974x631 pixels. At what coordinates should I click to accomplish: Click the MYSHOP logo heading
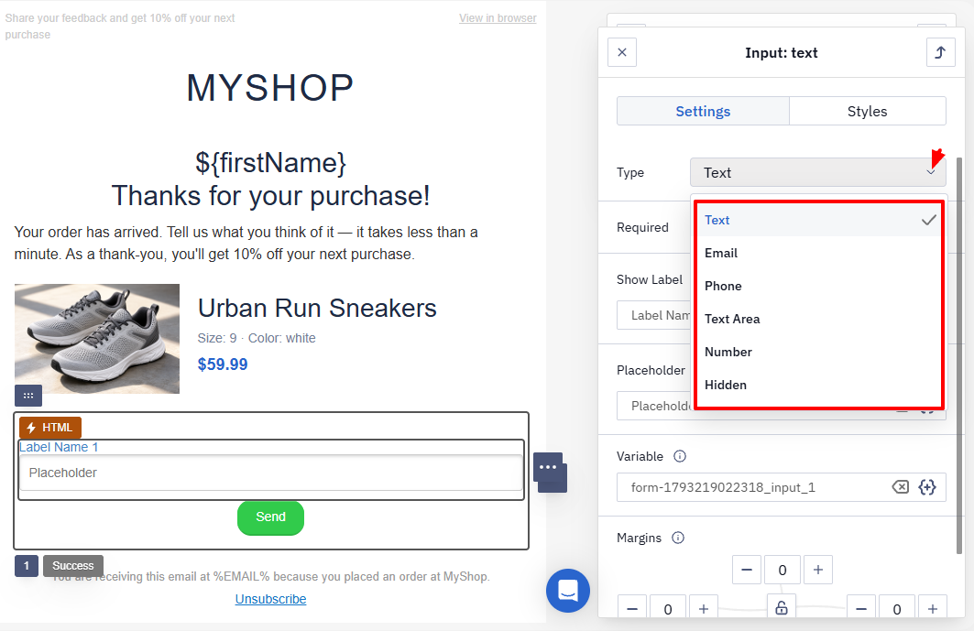pos(270,88)
